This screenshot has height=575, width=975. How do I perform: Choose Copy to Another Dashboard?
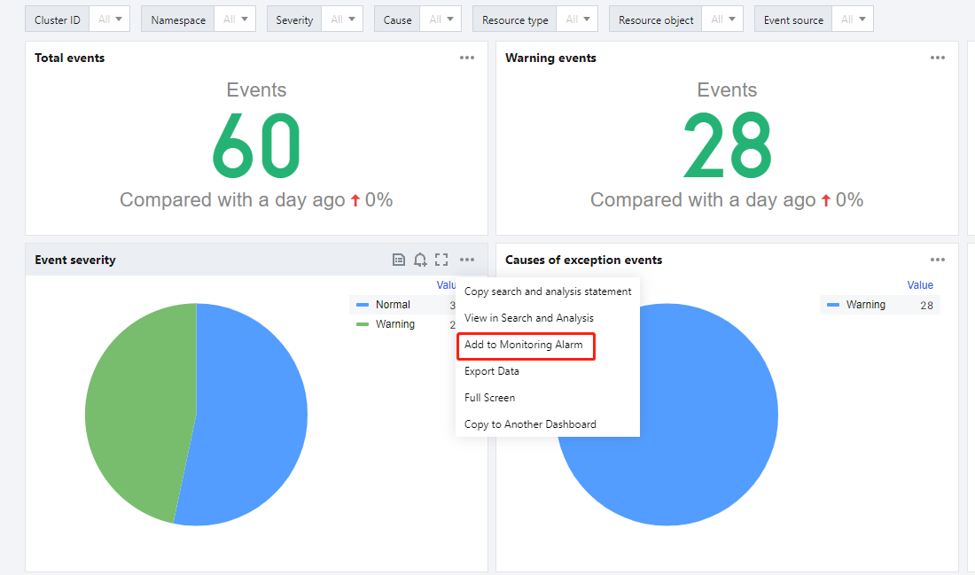(548, 424)
